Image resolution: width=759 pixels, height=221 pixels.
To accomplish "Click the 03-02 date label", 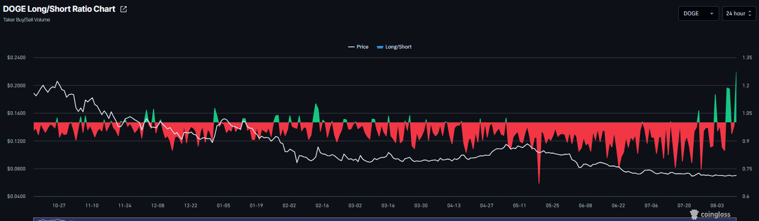I will coord(355,206).
